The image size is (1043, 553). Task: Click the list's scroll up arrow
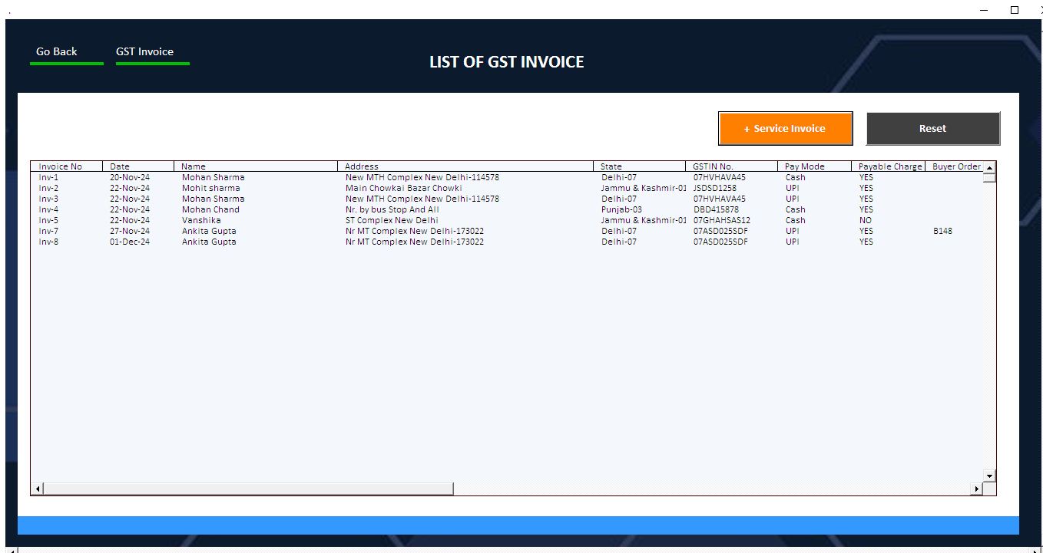[x=989, y=167]
